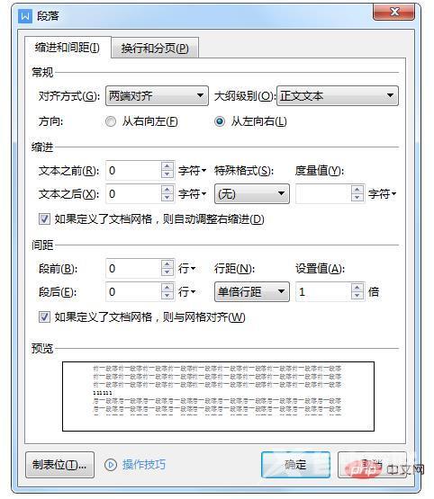Click the 段后 spacing input field
The width and height of the screenshot is (434, 499).
click(134, 292)
